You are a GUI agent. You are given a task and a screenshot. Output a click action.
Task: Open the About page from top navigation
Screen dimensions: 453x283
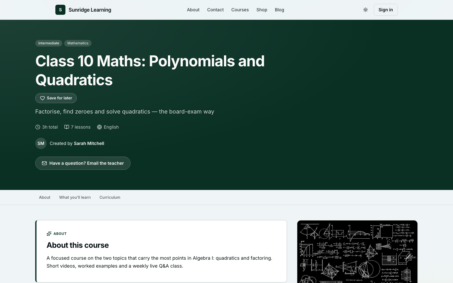(x=193, y=10)
